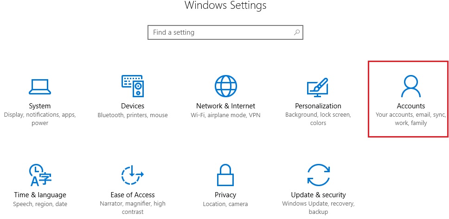Click the Accounts label text
Screen dimensions: 449x219
tap(411, 106)
